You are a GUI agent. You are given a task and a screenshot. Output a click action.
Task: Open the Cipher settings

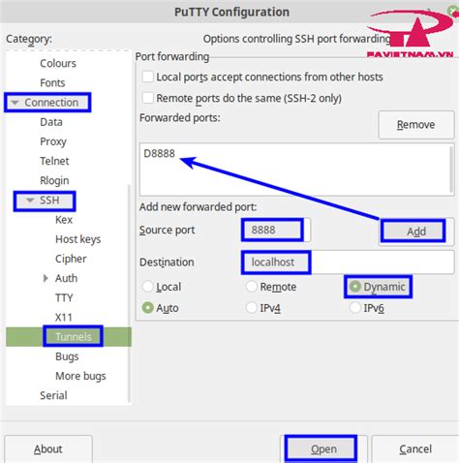(x=71, y=259)
